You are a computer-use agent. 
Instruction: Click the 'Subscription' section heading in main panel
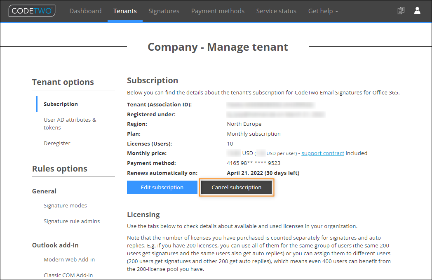click(x=153, y=80)
